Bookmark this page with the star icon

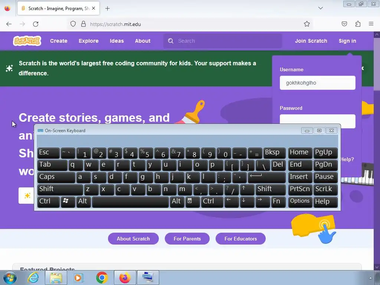pos(307,24)
